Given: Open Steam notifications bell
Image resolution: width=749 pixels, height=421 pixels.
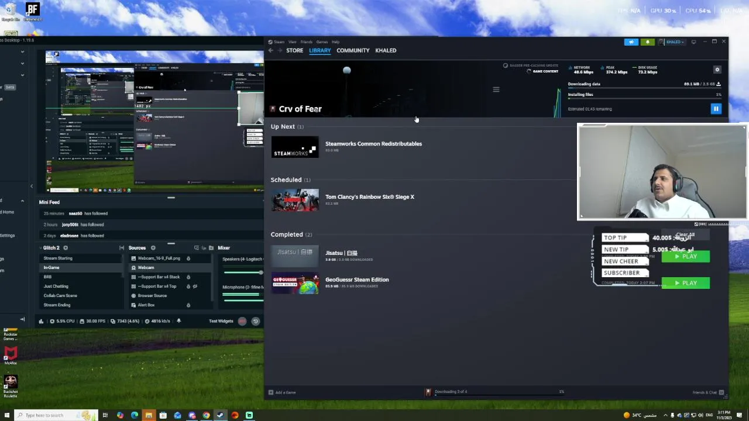Looking at the screenshot, I should (x=647, y=42).
